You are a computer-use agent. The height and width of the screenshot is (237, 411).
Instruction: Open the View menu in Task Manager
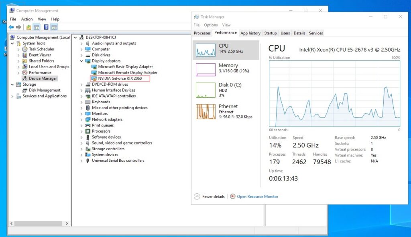coord(226,25)
